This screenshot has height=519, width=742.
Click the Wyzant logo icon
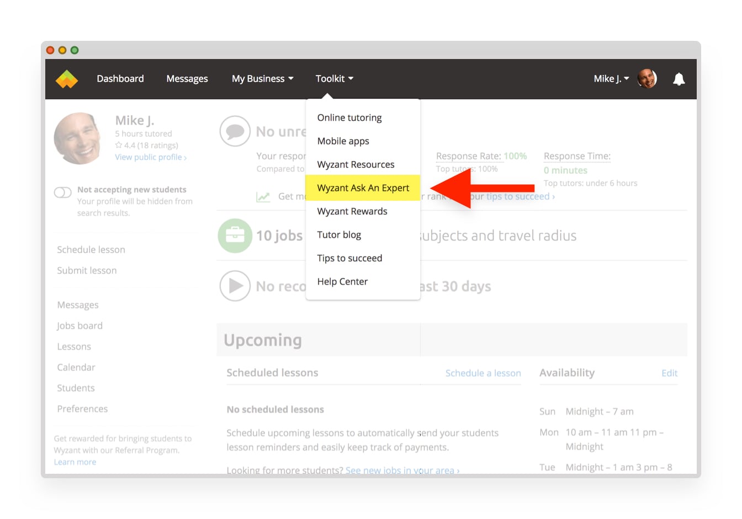(x=67, y=79)
